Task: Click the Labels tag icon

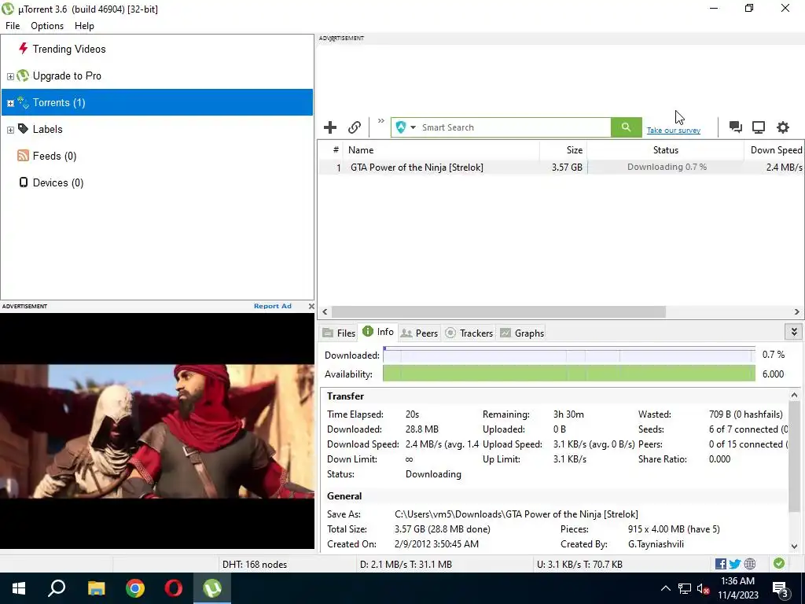Action: tap(23, 129)
